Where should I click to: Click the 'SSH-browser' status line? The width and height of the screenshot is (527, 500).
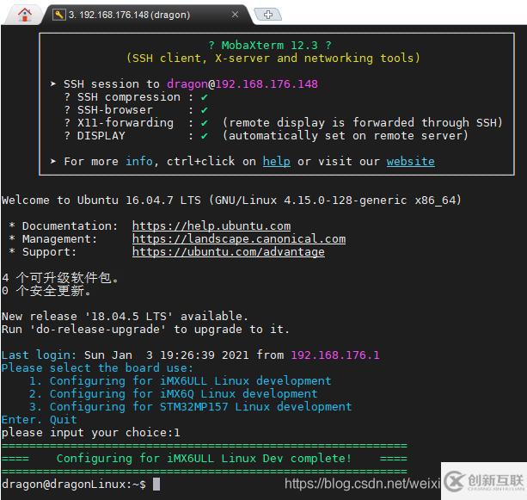[x=136, y=110]
